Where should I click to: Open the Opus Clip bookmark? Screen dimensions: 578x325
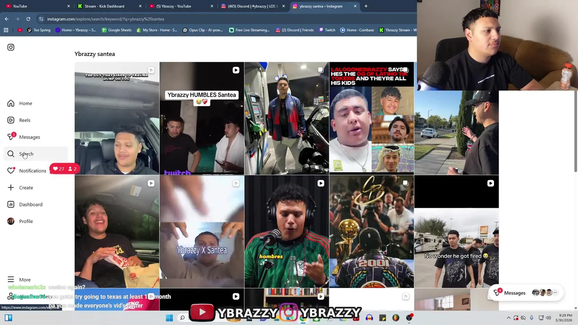click(x=203, y=30)
